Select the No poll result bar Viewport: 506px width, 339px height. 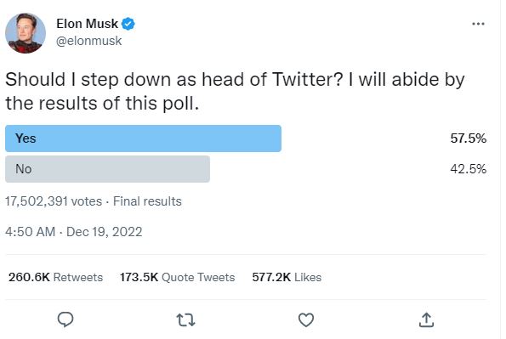[x=107, y=169]
